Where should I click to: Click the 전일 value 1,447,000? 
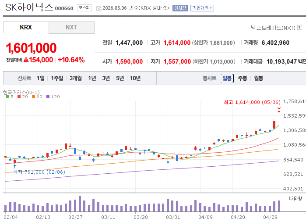129,43
